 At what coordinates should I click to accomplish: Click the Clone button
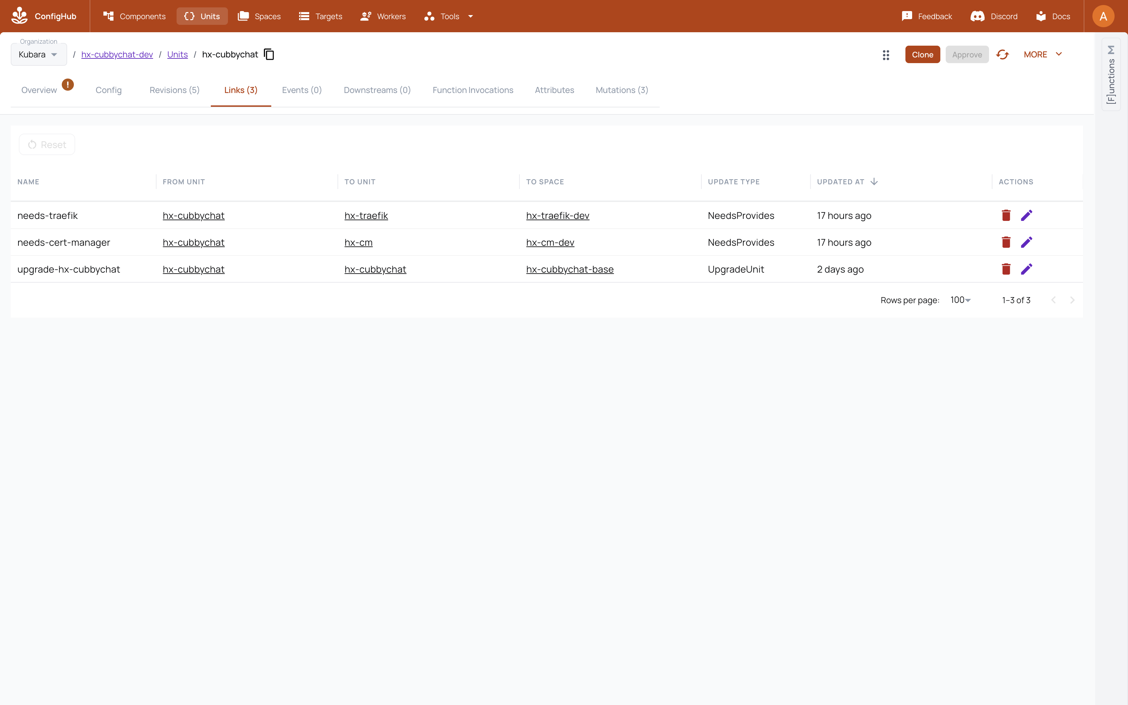pos(923,54)
